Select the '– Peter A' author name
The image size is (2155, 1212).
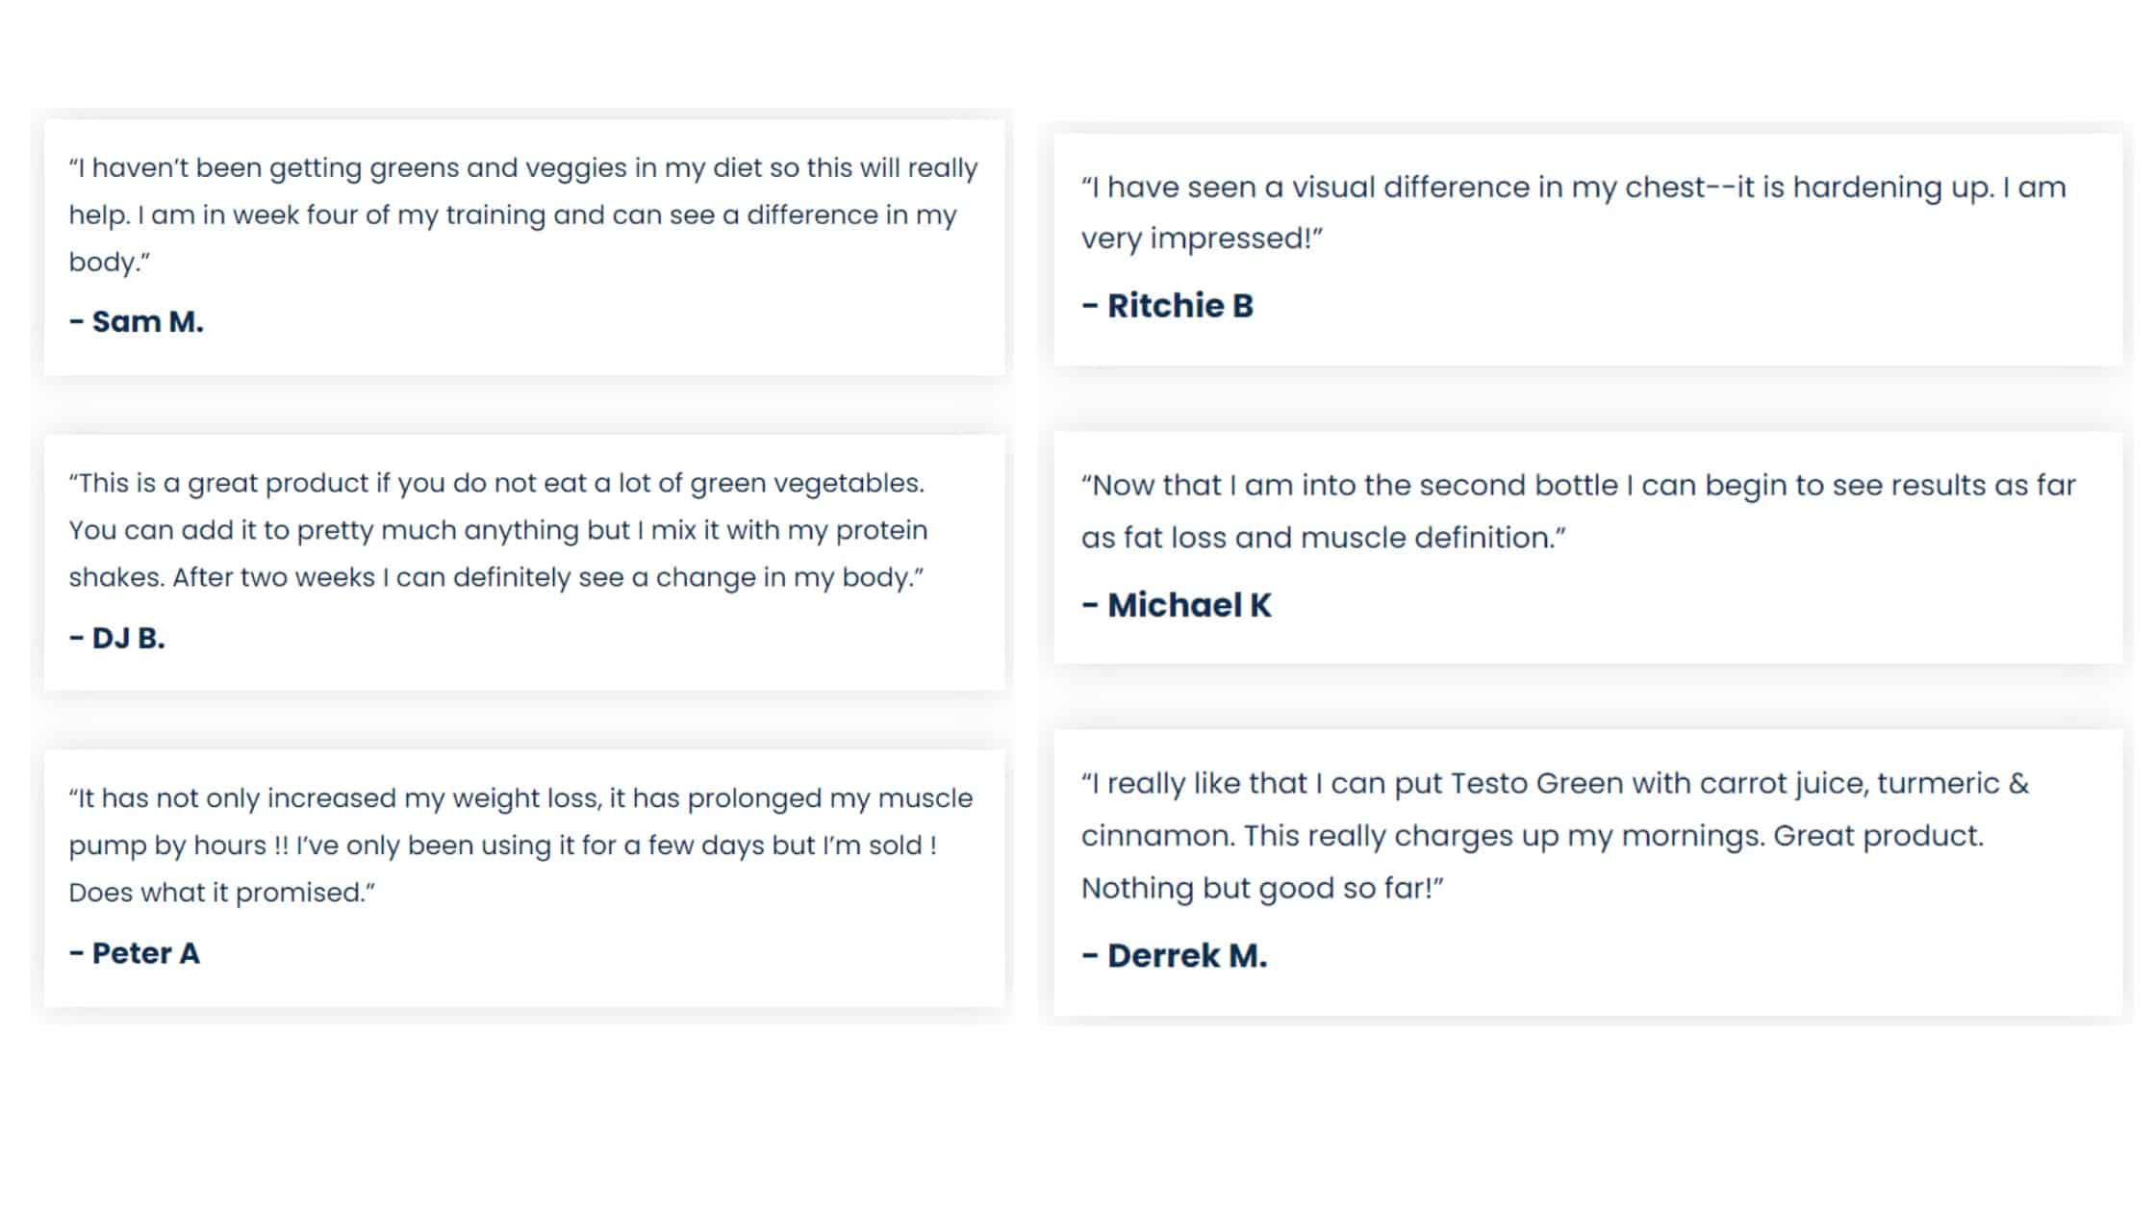(x=135, y=953)
